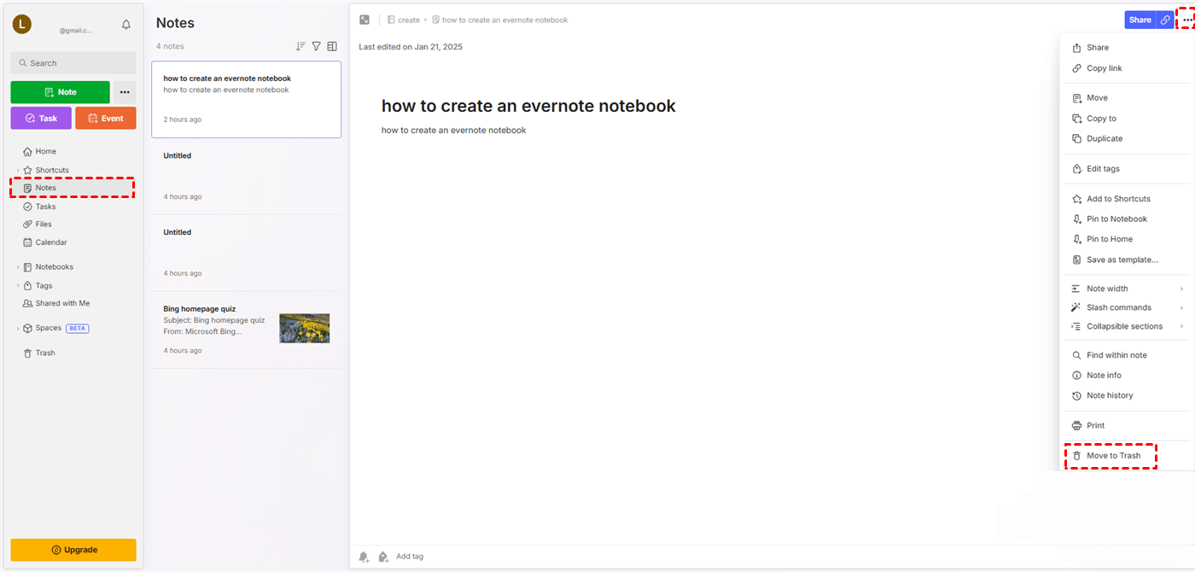The image size is (1195, 572).
Task: Click the sort notes icon
Action: tap(300, 46)
